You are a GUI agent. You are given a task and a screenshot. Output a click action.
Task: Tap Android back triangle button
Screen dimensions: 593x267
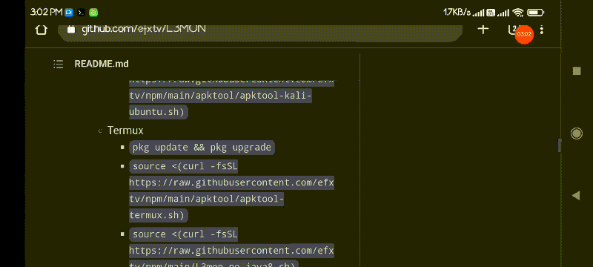[576, 196]
